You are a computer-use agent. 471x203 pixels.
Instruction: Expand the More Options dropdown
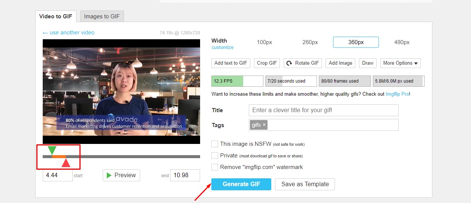[400, 63]
